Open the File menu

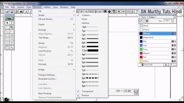click(7, 7)
